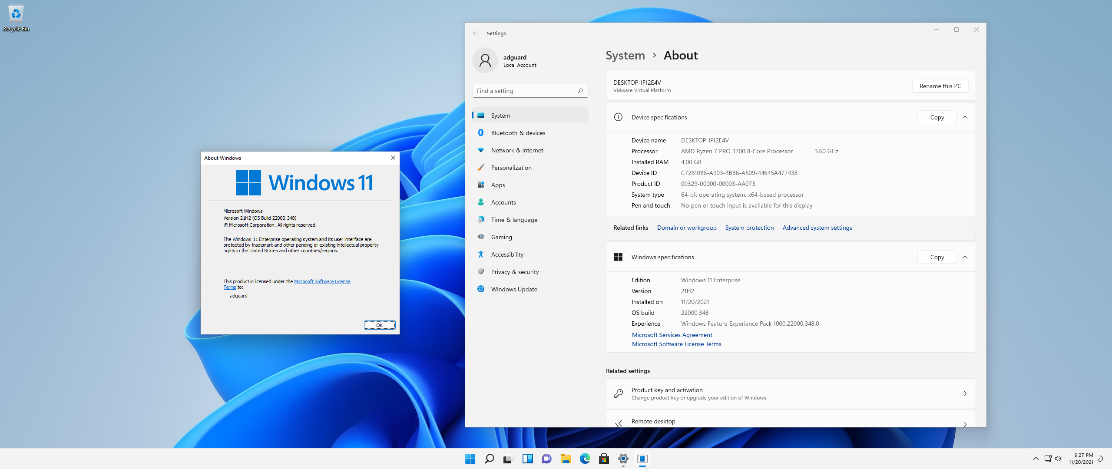Open Time & language settings
Image resolution: width=1112 pixels, height=469 pixels.
[530, 220]
